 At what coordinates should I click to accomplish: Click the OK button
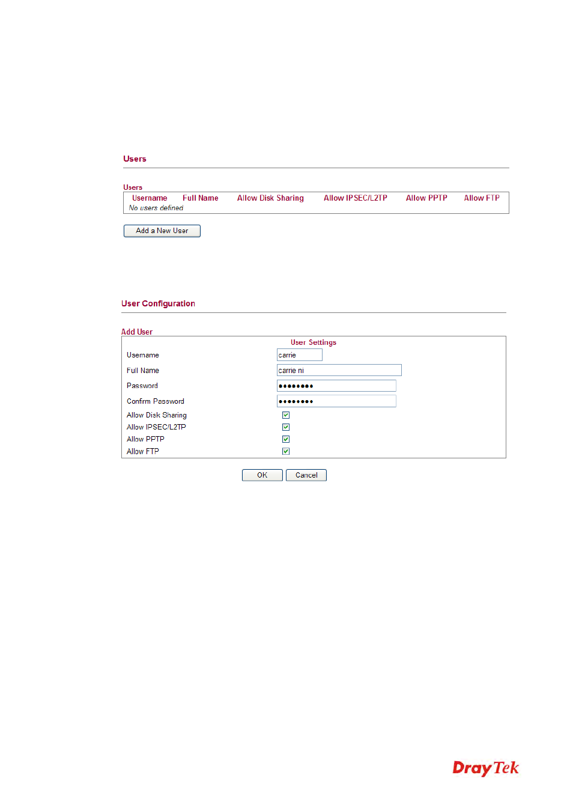pos(262,475)
